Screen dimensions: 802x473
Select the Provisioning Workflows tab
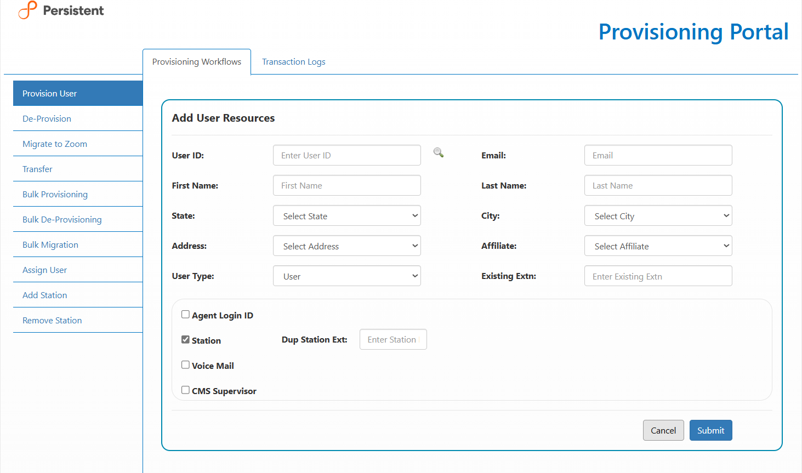pyautogui.click(x=197, y=62)
